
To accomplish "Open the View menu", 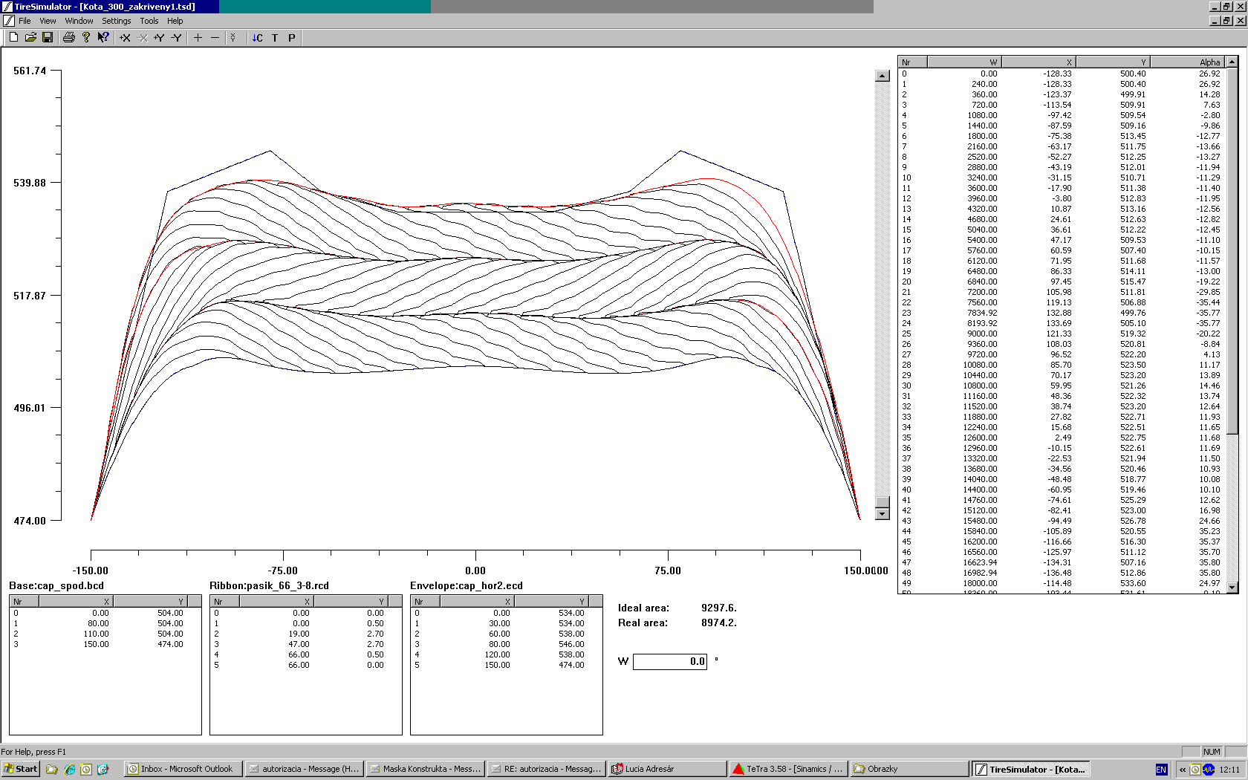I will (48, 21).
